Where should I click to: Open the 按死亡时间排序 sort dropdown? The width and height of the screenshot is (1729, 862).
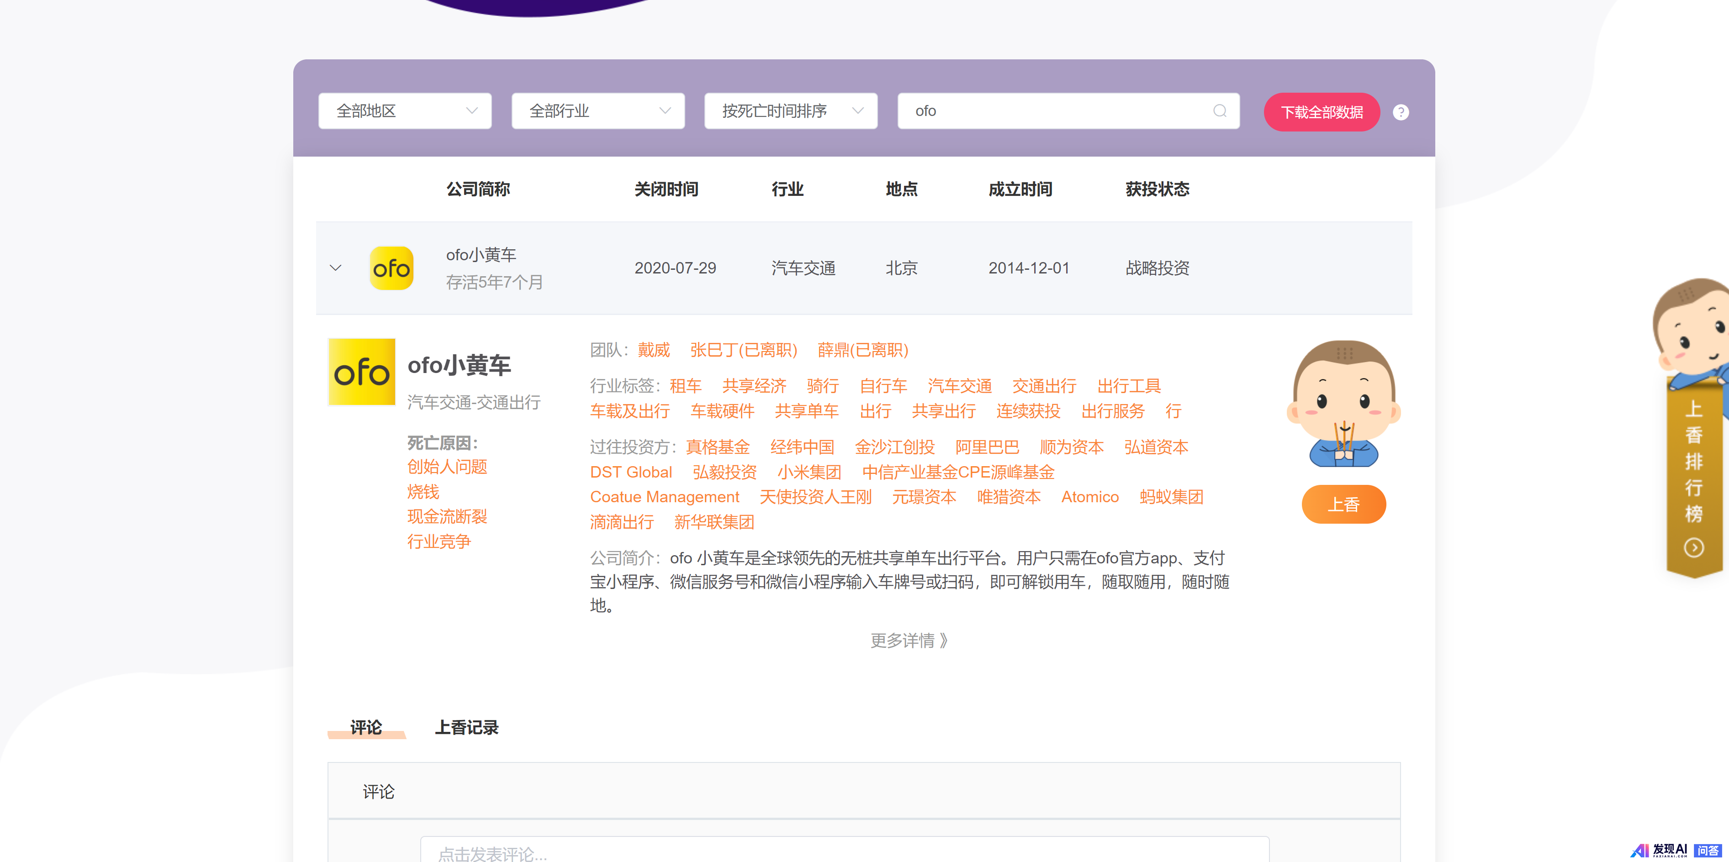point(791,110)
